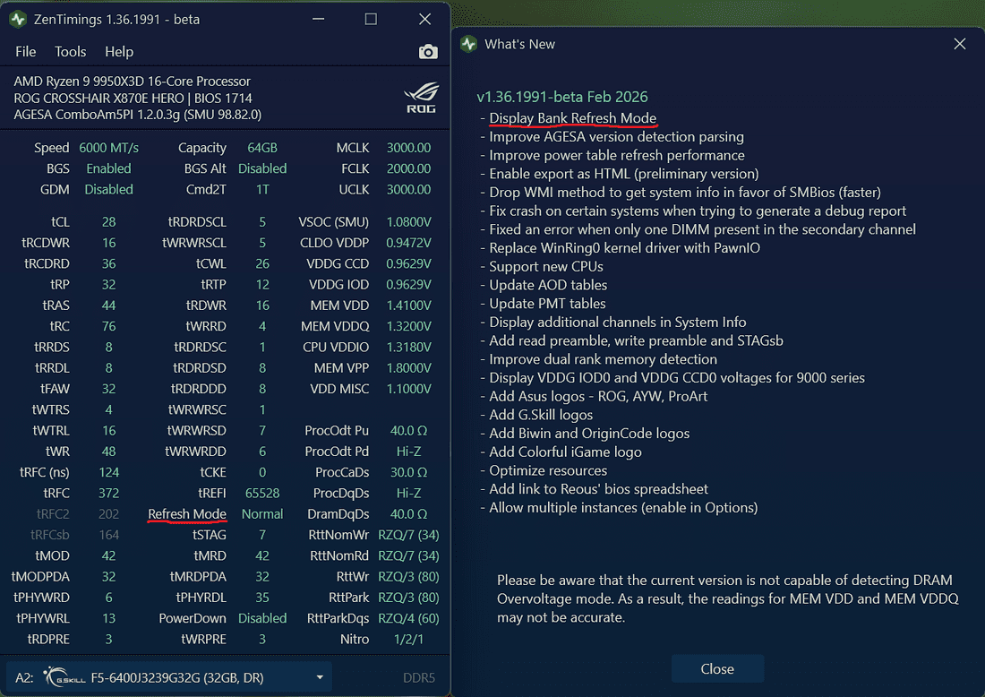The width and height of the screenshot is (985, 697).
Task: Minimize the ZenTimings window
Action: pos(319,19)
